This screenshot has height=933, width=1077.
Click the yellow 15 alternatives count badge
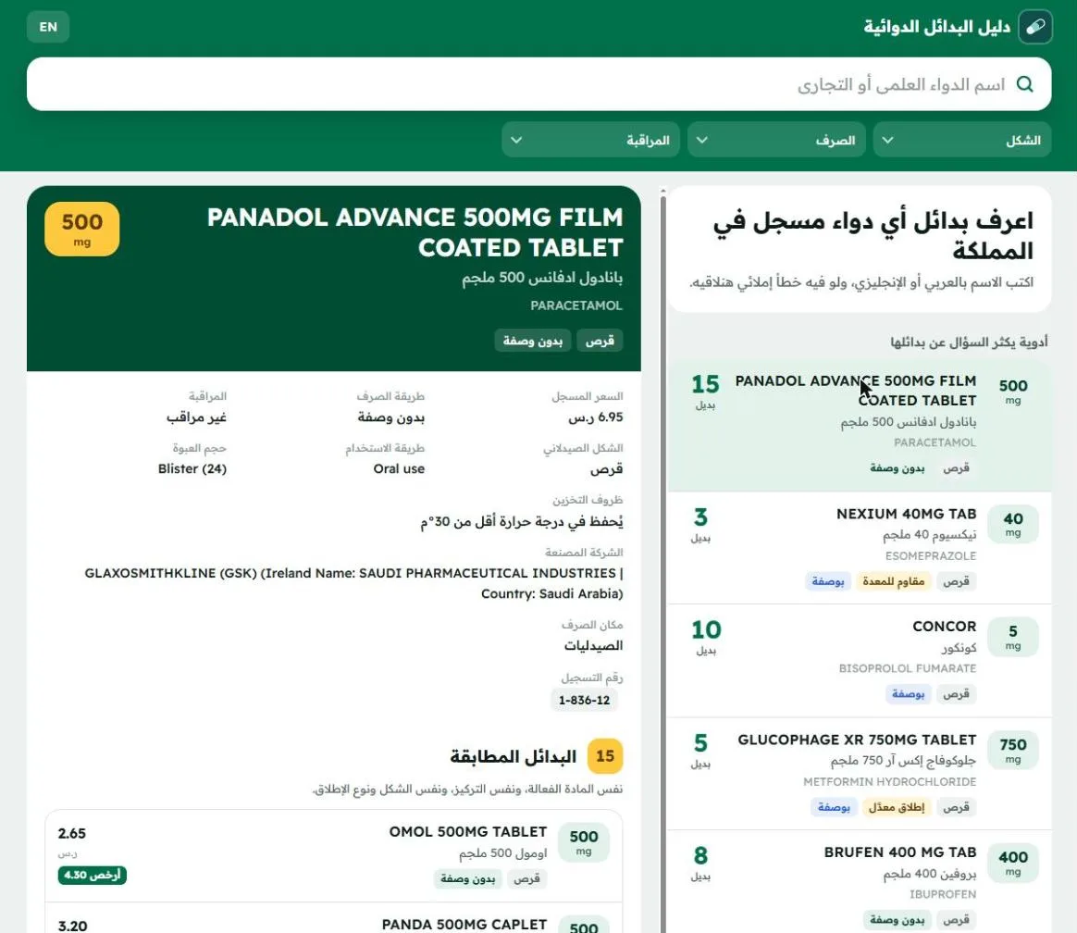point(605,756)
